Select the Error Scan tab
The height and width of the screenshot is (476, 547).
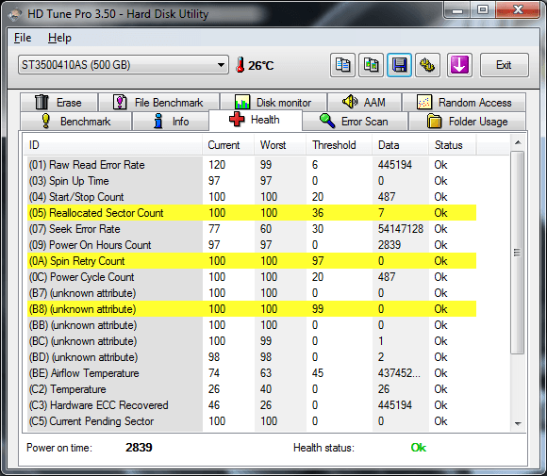[x=355, y=122]
